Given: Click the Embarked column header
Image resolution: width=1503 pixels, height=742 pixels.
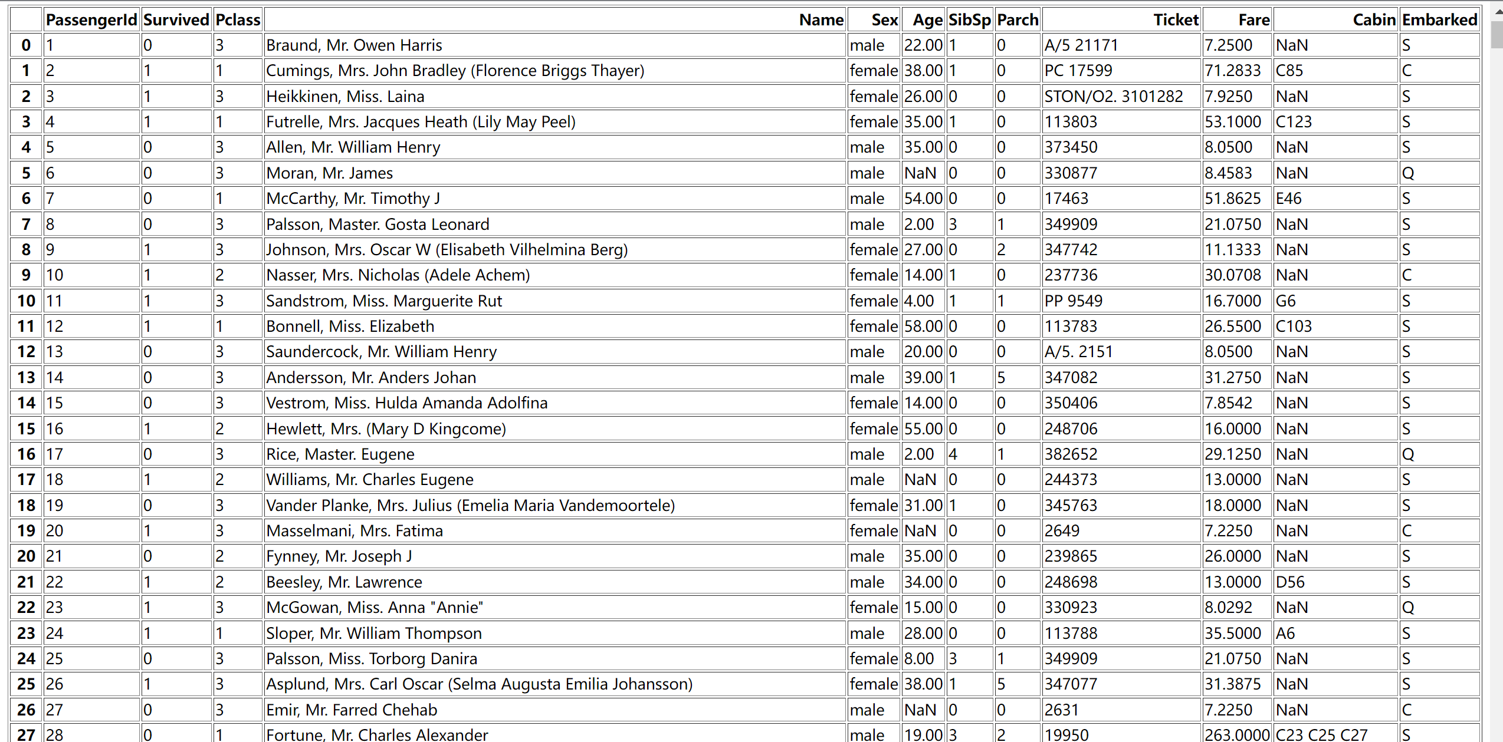Looking at the screenshot, I should tap(1439, 20).
